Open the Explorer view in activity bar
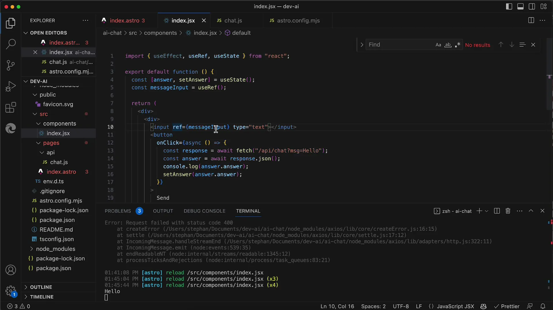Image resolution: width=553 pixels, height=310 pixels. tap(11, 23)
